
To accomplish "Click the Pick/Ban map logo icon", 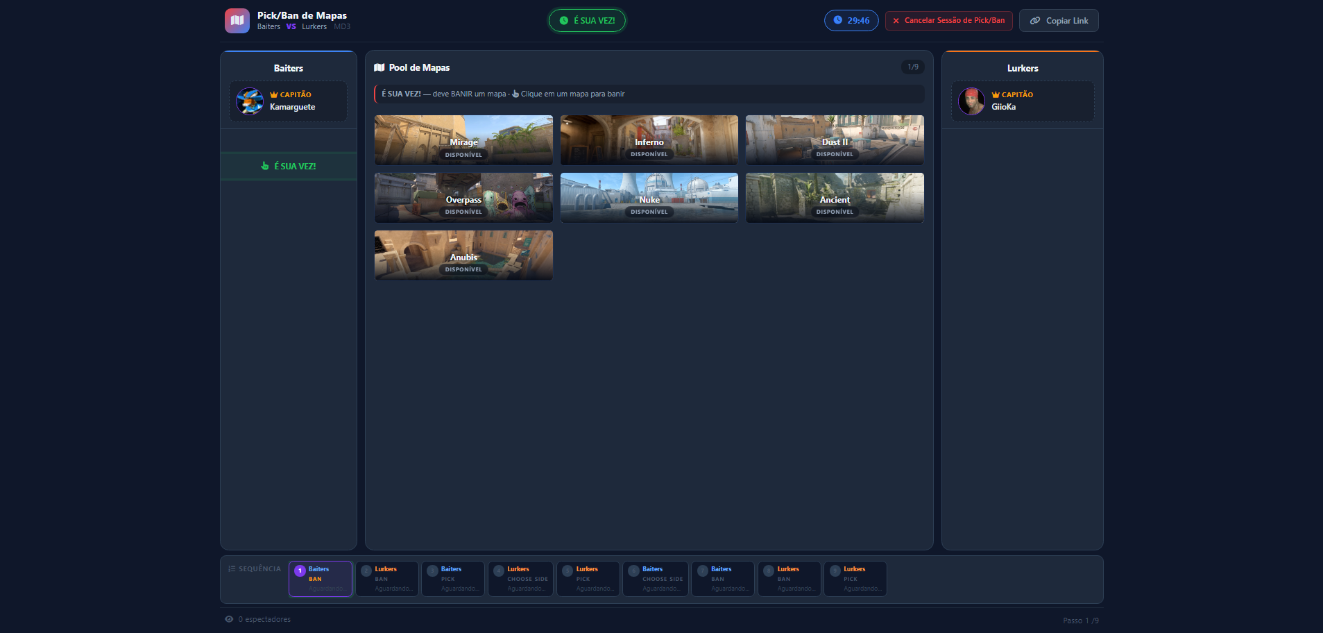I will [x=237, y=21].
